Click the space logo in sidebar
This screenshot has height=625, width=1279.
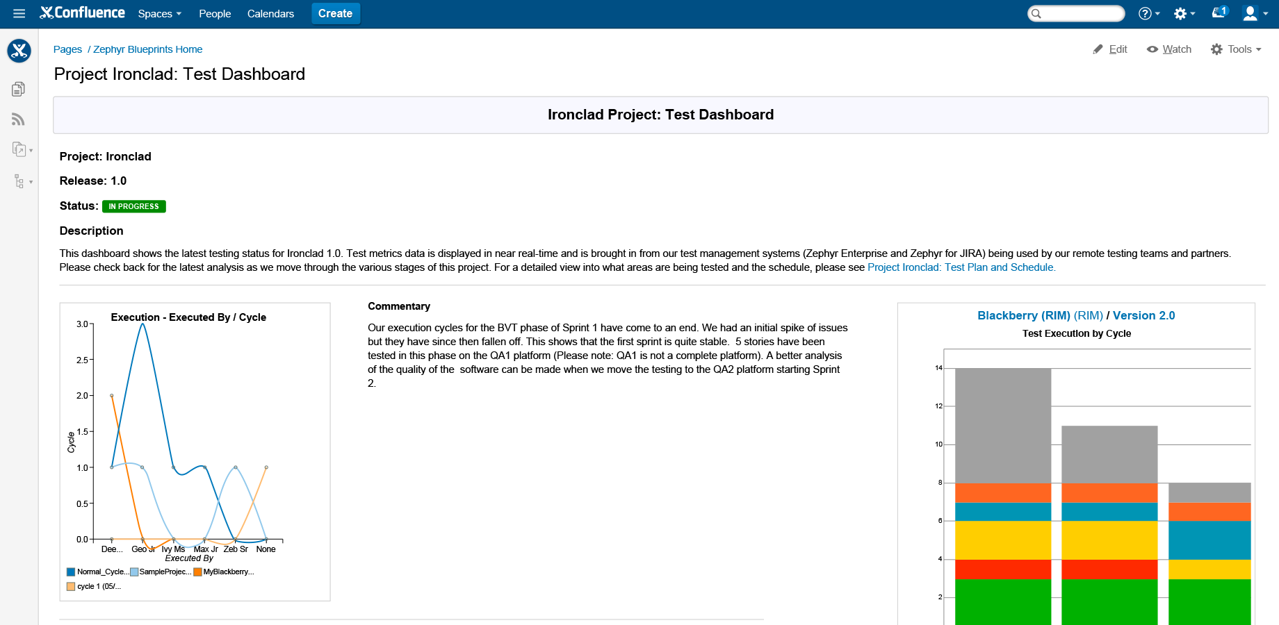(x=19, y=50)
